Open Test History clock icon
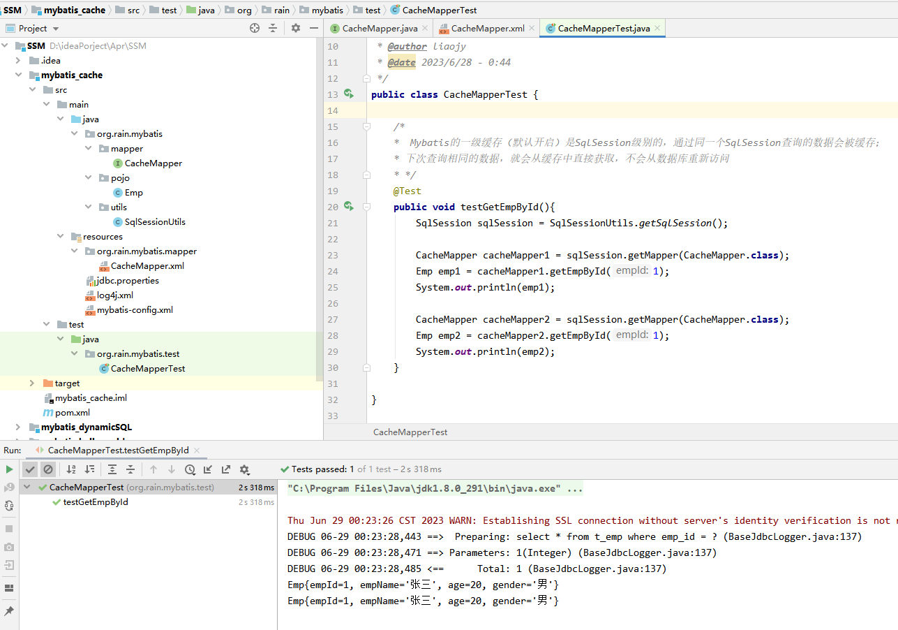Image resolution: width=898 pixels, height=630 pixels. [x=190, y=469]
